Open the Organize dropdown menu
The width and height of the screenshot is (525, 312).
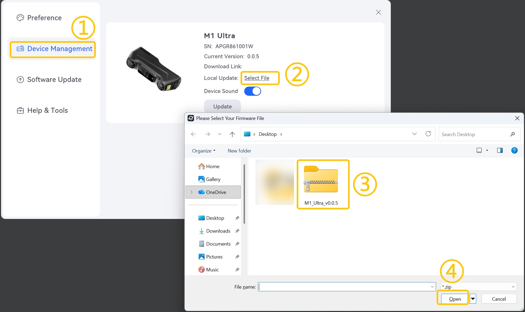click(204, 151)
